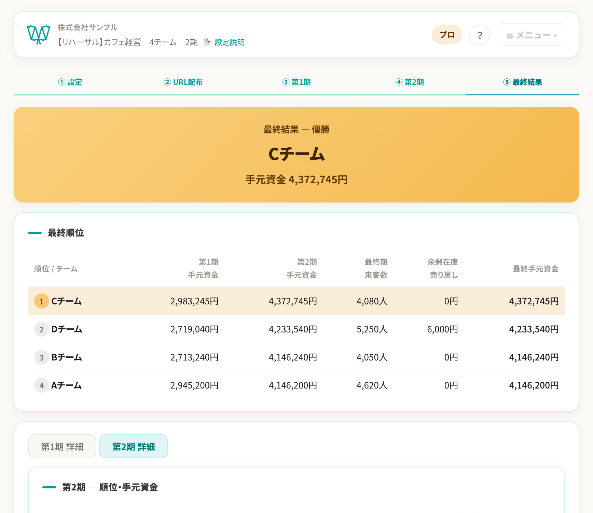Select the ⑤ 最終結果 tab
Screen dimensions: 593x513
pos(523,82)
